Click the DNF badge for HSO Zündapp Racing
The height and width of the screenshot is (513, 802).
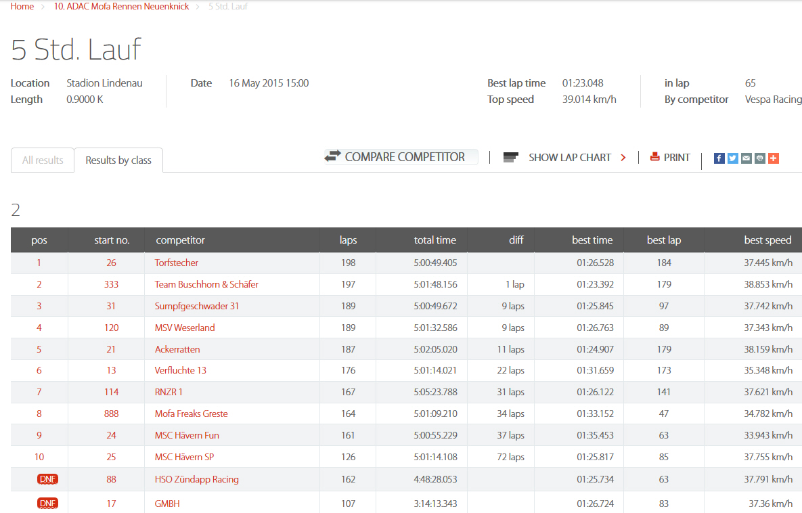point(47,479)
